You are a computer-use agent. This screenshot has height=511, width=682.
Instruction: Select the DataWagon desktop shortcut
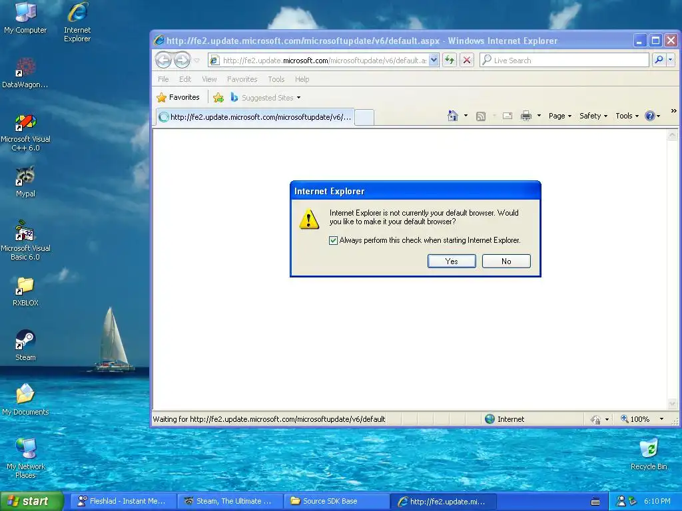(x=25, y=73)
